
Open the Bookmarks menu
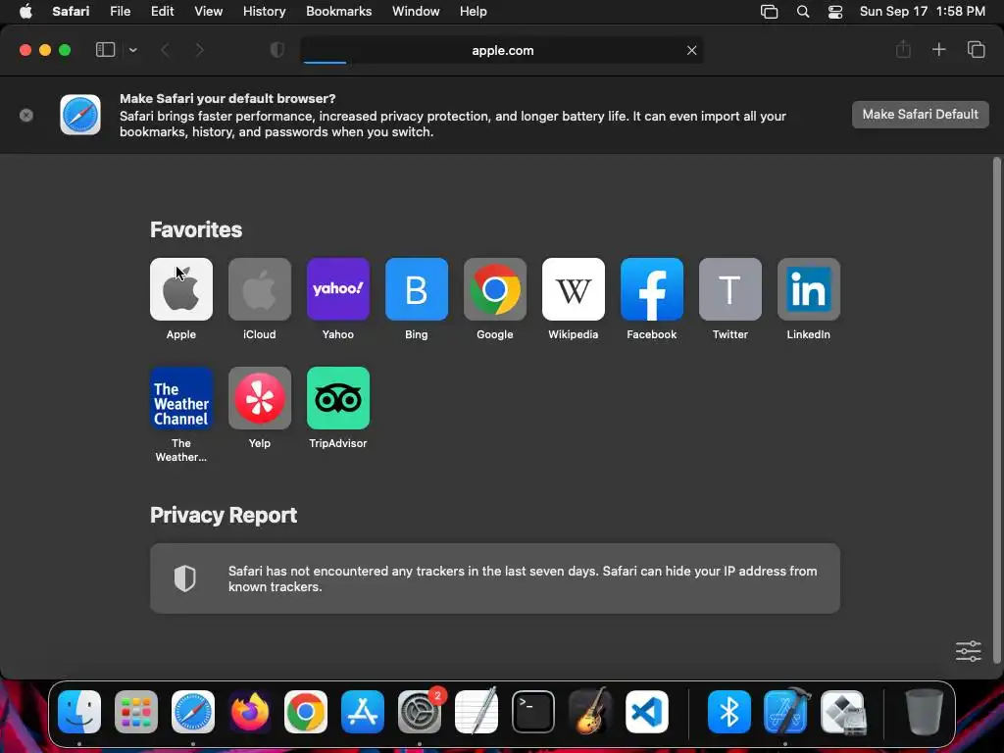338,12
